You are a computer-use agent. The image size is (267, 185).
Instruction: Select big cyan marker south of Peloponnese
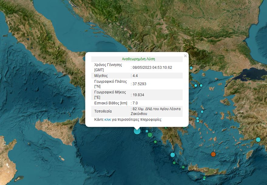tap(173, 155)
